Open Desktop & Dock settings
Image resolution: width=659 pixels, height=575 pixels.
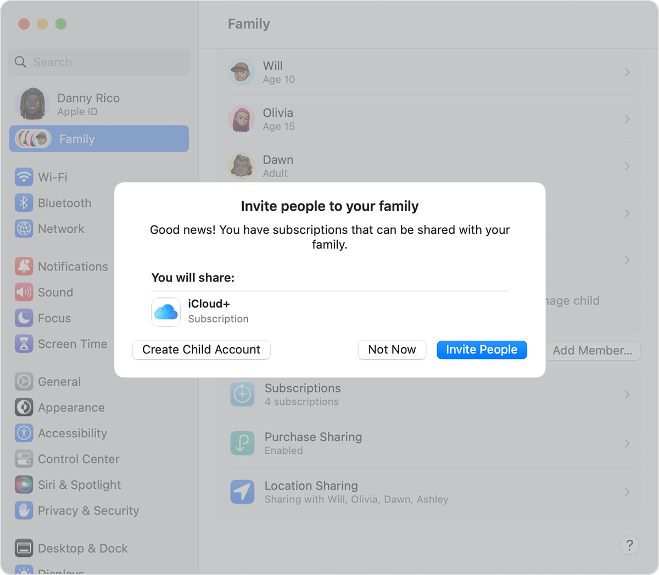click(x=24, y=548)
